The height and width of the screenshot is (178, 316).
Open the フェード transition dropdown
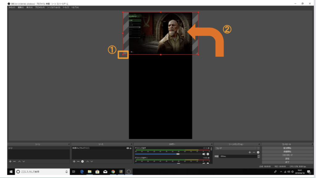tap(237, 148)
